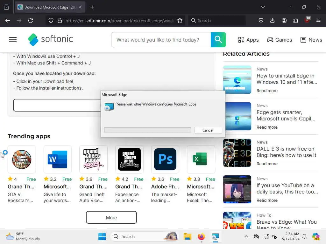Bookmark this page with the star
Screen dimensions: 326x244
[180, 21]
